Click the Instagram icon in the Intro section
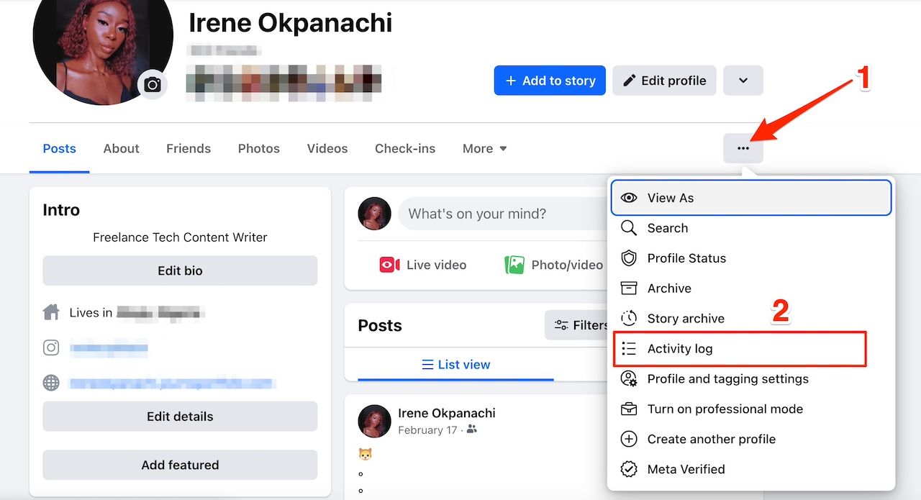This screenshot has height=500, width=921. [51, 347]
